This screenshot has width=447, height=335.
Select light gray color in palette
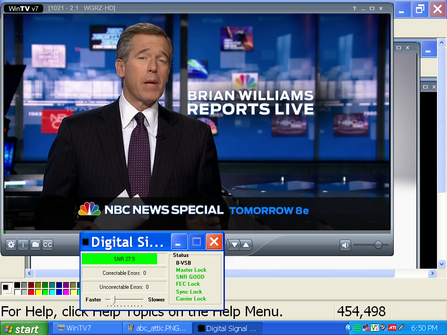[x=24, y=292]
